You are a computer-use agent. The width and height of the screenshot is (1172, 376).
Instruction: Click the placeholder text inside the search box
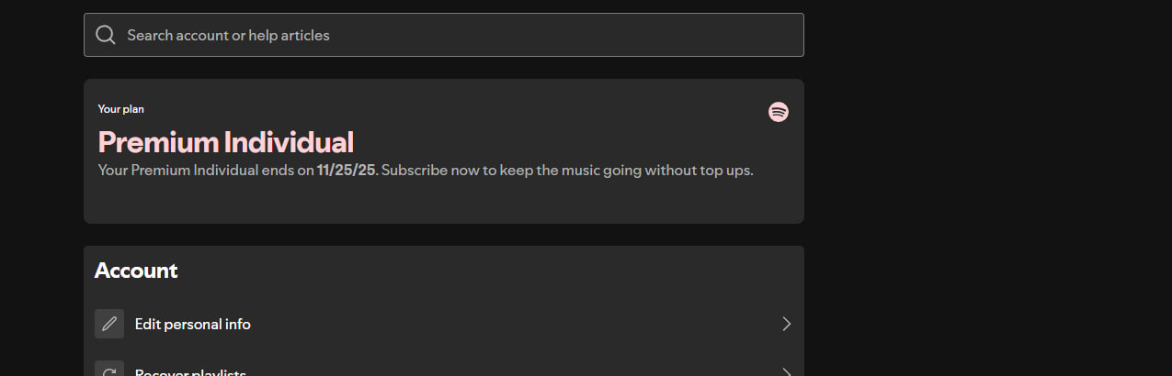coord(228,35)
